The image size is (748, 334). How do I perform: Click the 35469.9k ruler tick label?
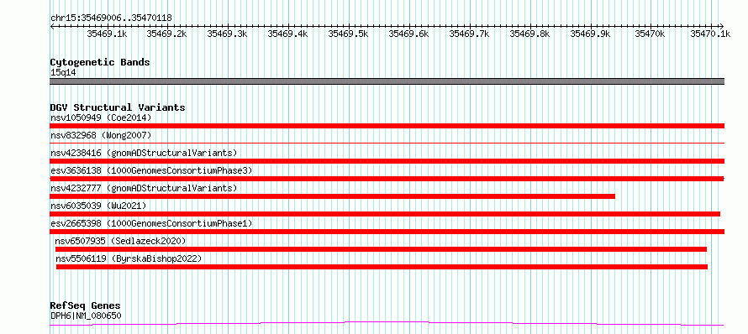click(x=591, y=34)
